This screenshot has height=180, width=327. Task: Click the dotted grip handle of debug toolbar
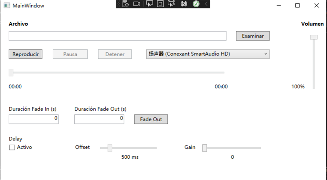coord(119,4)
